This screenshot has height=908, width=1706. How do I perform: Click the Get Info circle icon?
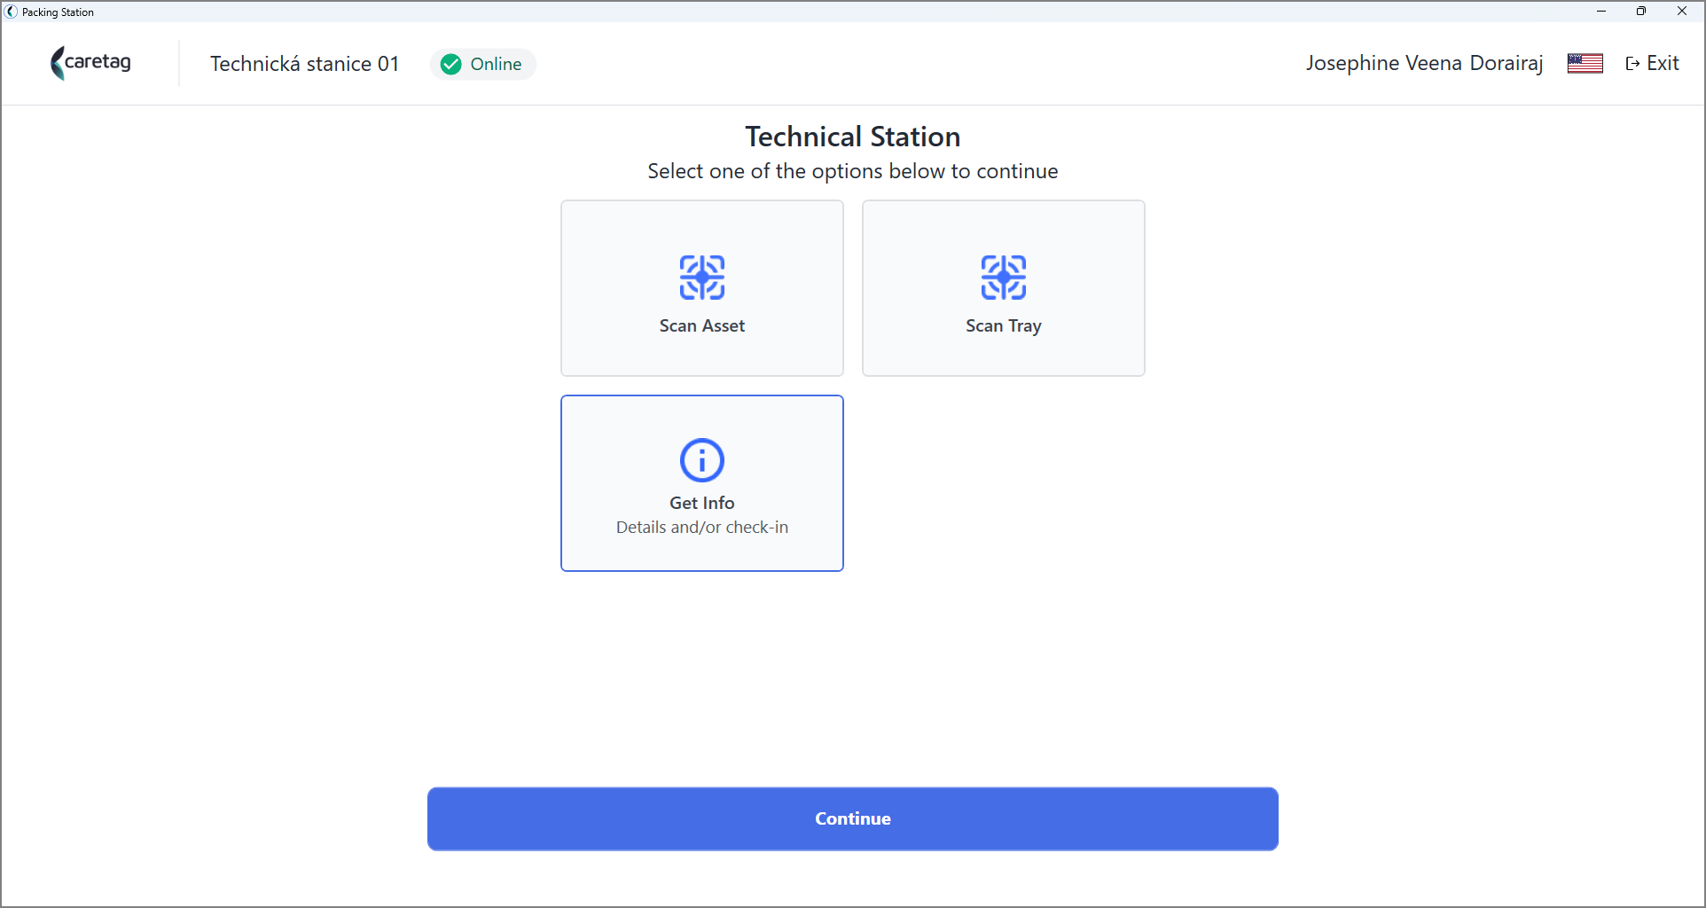(701, 460)
